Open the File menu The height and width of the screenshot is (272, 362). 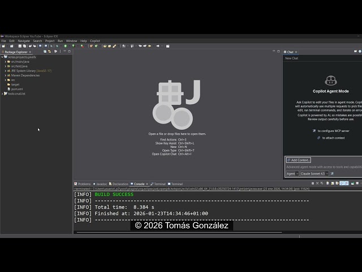(4, 41)
